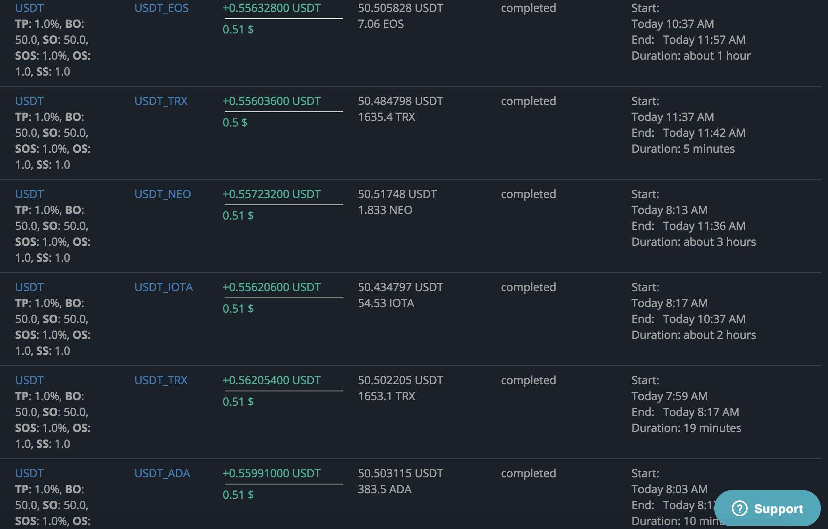Click the question mark icon in Support

coord(740,508)
